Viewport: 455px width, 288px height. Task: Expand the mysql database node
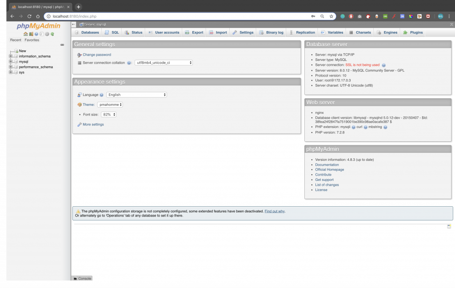click(x=11, y=61)
